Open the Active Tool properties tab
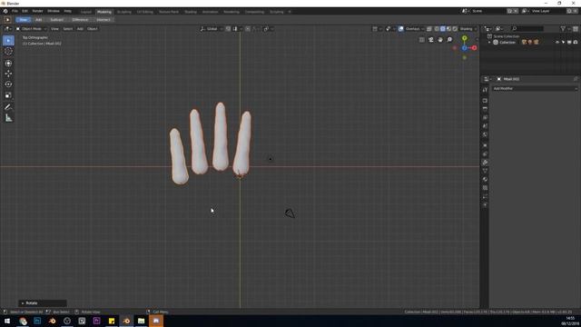Screen dimensions: 581x327 [x=485, y=90]
